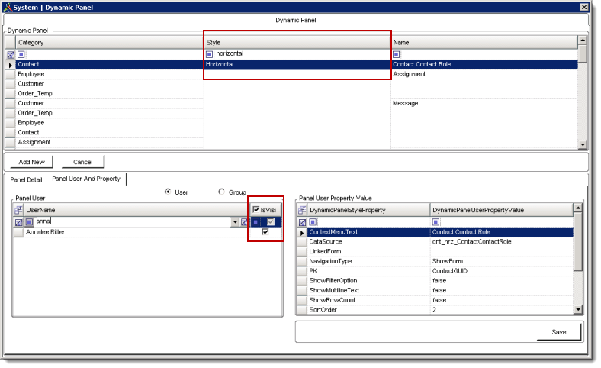601x368 pixels.
Task: Click the DynamicPanelUserPropertyValue filter operator icon
Action: pos(436,221)
